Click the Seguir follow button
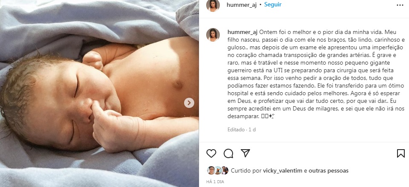This screenshot has height=187, width=409. tap(273, 4)
